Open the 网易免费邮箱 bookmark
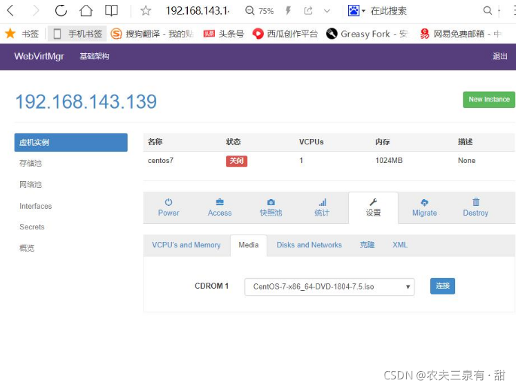The width and height of the screenshot is (516, 387). click(x=460, y=34)
